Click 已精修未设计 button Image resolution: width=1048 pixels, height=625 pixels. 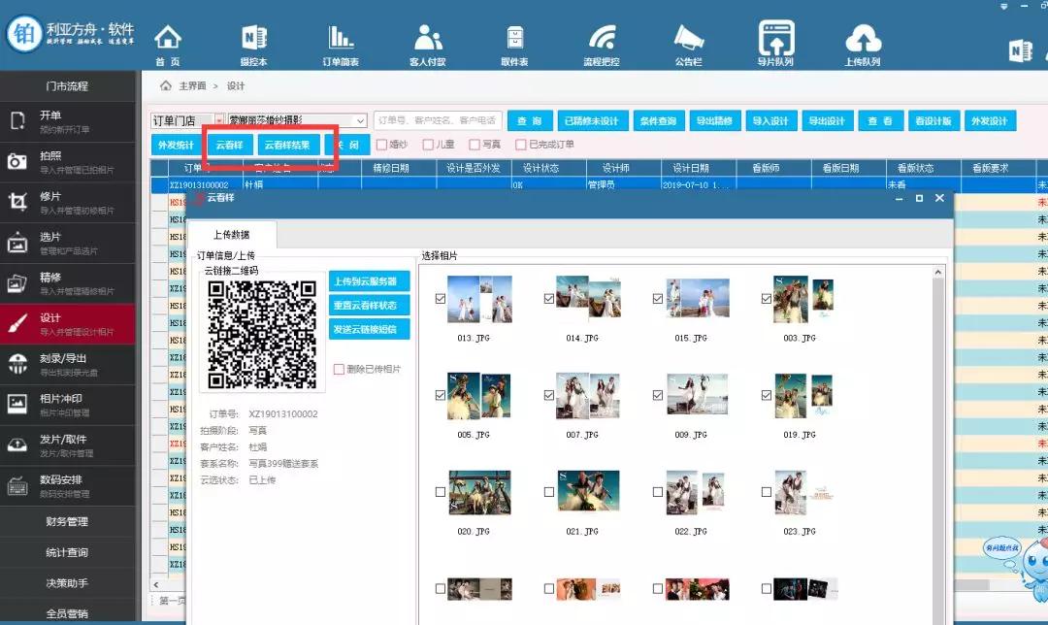592,121
